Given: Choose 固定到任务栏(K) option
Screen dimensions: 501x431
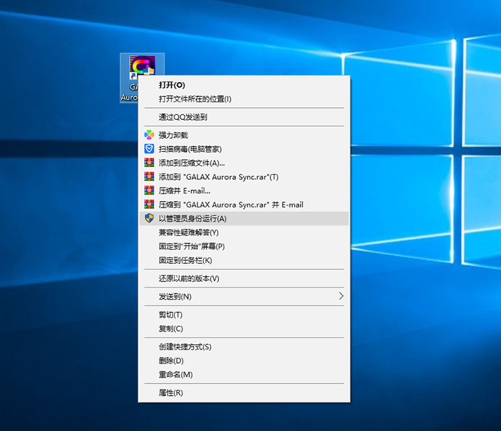Looking at the screenshot, I should [x=185, y=260].
